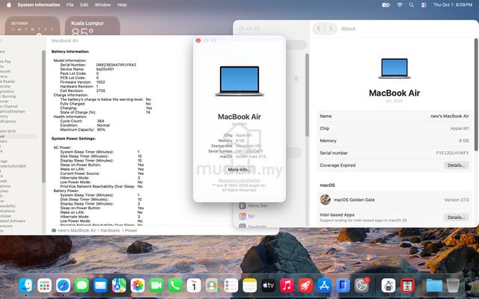
Task: Close the About This Mac window
Action: (x=198, y=40)
